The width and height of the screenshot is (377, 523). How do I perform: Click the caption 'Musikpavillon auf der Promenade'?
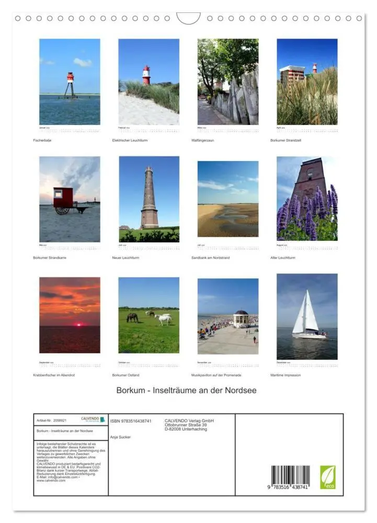216,375
